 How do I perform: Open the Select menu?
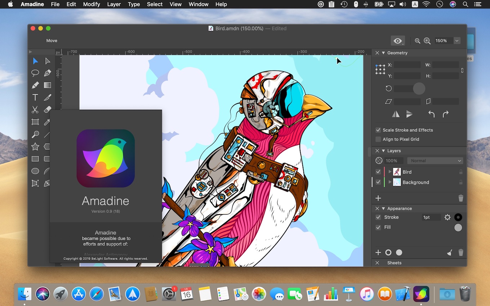tap(155, 4)
